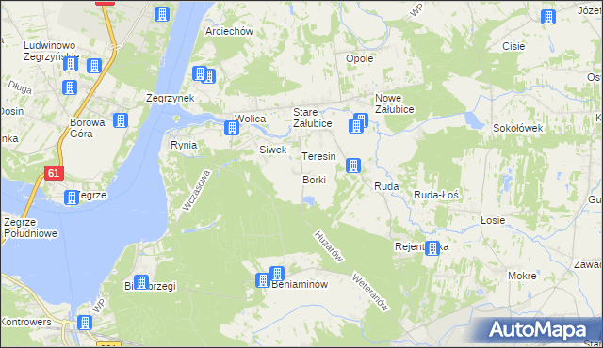Click the Huzarów street label

pyautogui.click(x=329, y=246)
